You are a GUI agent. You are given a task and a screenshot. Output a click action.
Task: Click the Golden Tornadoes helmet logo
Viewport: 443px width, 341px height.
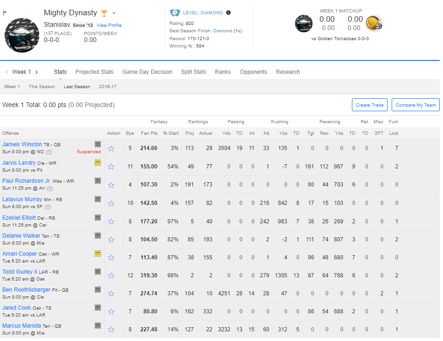[374, 24]
